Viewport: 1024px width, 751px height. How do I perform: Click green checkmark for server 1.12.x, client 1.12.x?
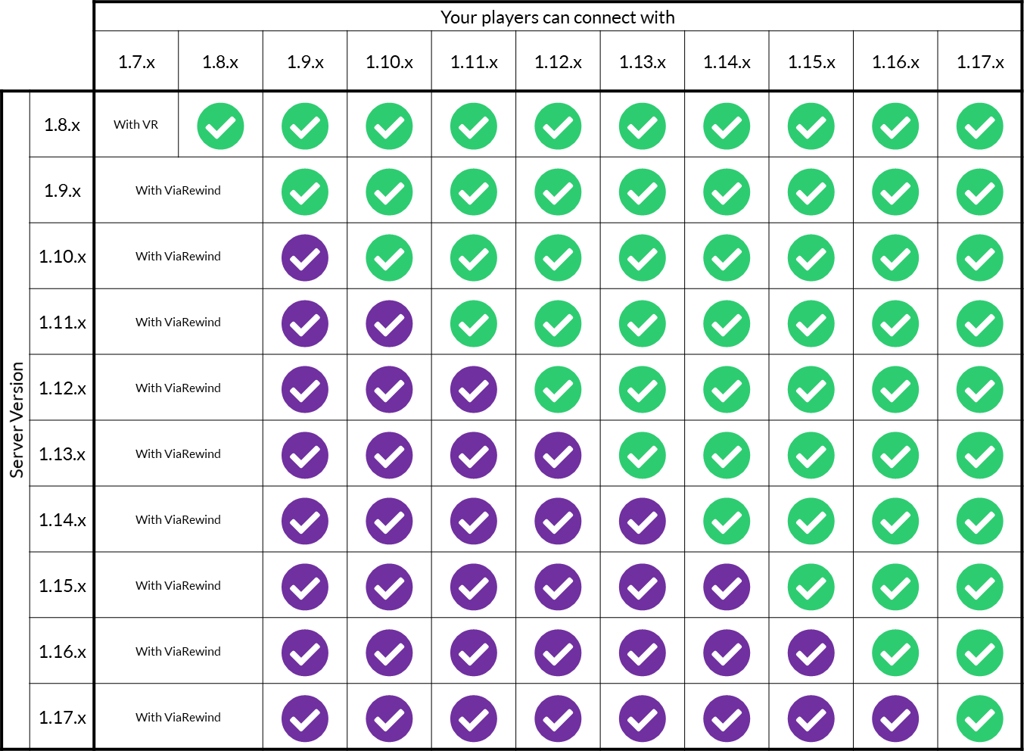559,390
